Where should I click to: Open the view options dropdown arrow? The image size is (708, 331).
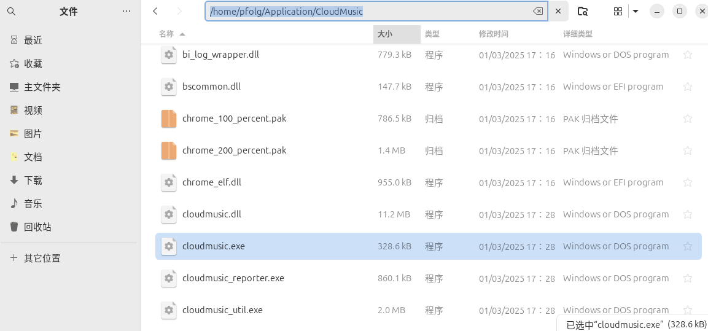tap(636, 11)
